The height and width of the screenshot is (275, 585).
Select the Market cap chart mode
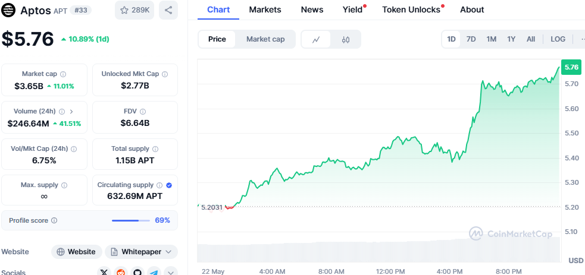click(x=265, y=39)
